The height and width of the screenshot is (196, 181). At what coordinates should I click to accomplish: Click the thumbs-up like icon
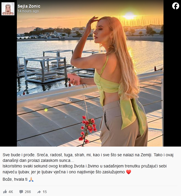(x=5, y=192)
